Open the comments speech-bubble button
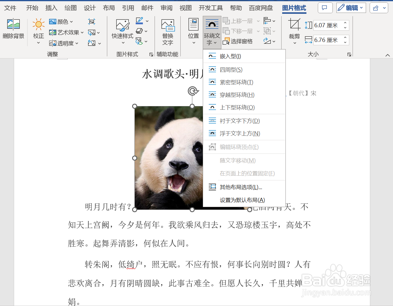The width and height of the screenshot is (393, 306). 325,8
